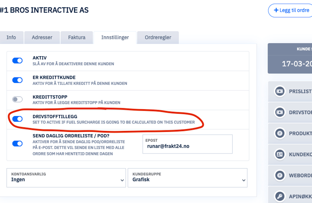This screenshot has width=312, height=203.
Task: Select the Kundekort ID card icon
Action: coord(280,154)
